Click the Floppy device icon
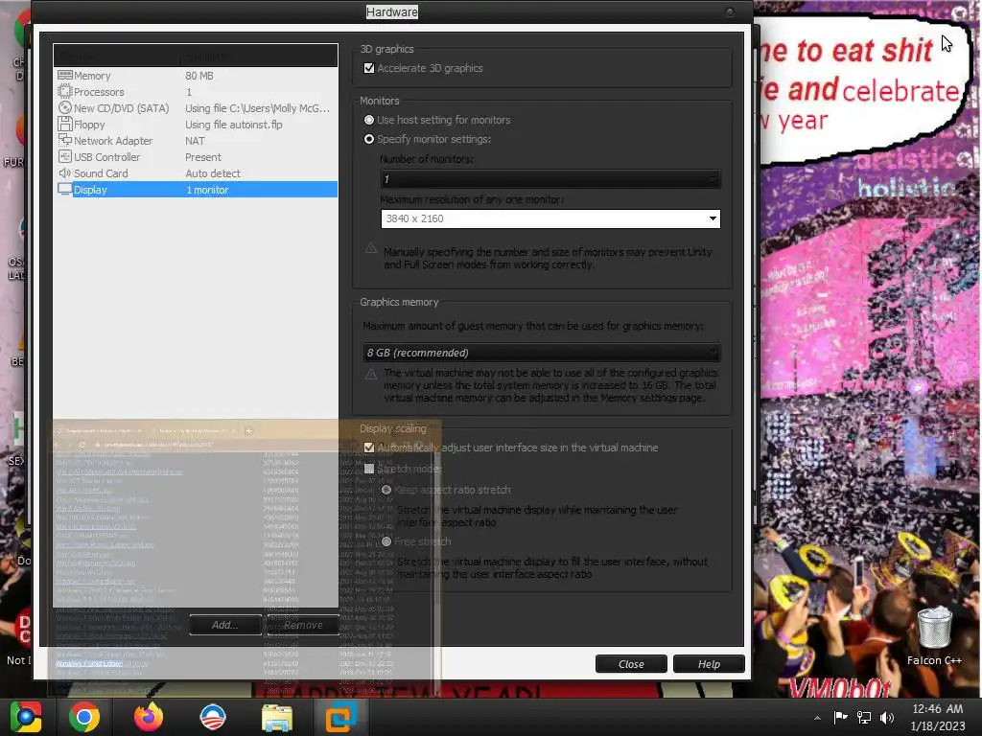Viewport: 982px width, 736px height. pos(65,124)
